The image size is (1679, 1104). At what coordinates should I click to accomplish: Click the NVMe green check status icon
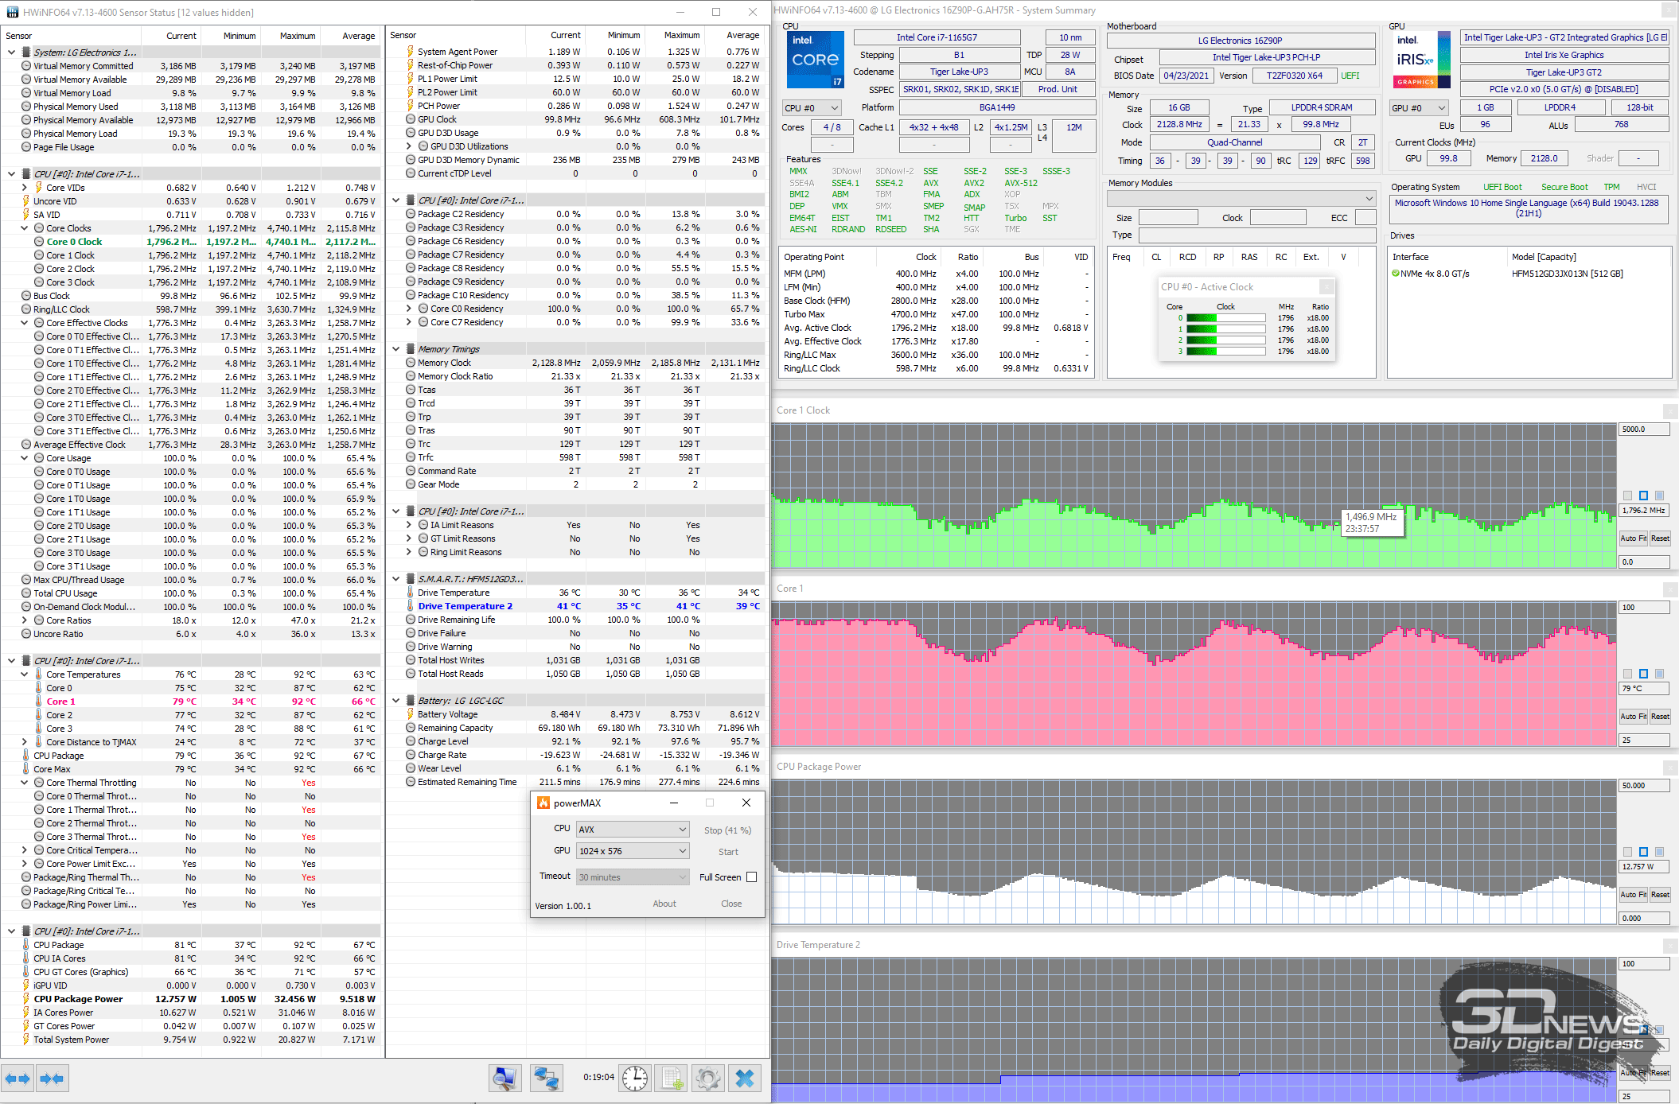click(1396, 274)
